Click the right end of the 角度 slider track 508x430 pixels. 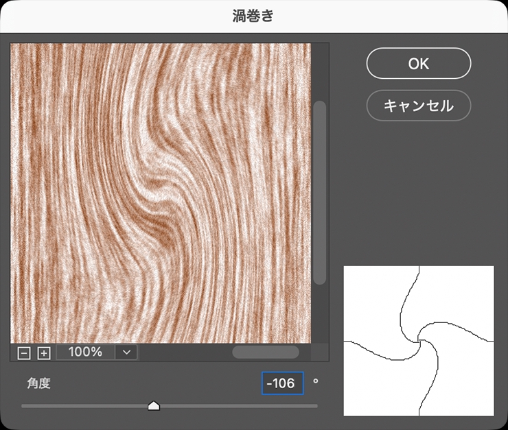click(316, 406)
